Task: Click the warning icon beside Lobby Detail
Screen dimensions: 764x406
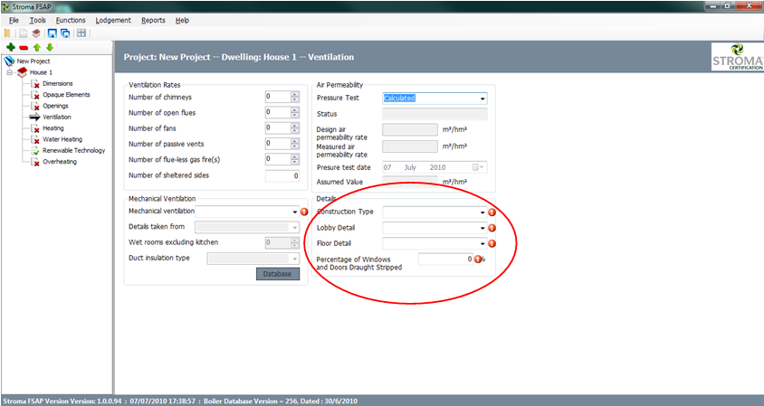Action: [x=492, y=228]
